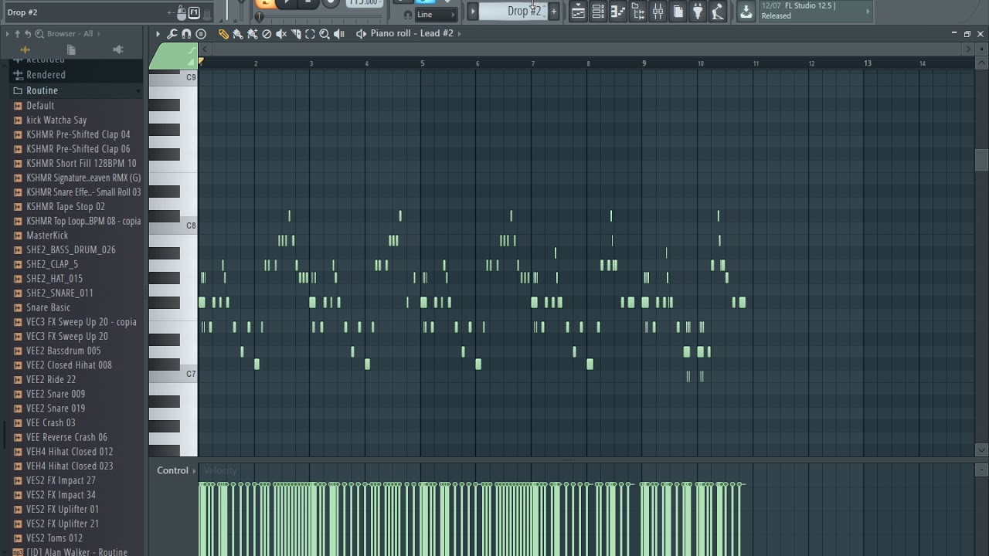Click the plug icon in top toolbar
Screen dimensions: 989x556
[x=698, y=12]
